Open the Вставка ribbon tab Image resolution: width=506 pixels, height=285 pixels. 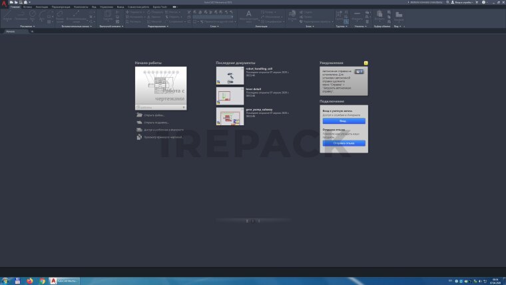27,6
